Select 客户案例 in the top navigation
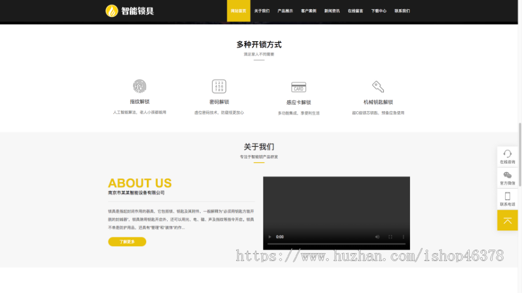522x293 pixels. [x=309, y=11]
